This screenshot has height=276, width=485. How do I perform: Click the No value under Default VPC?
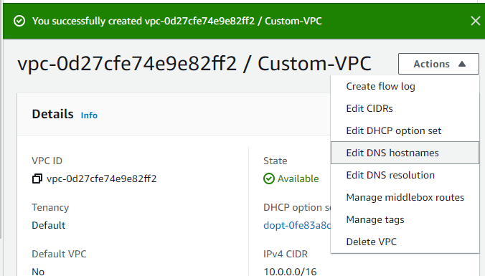coord(38,272)
